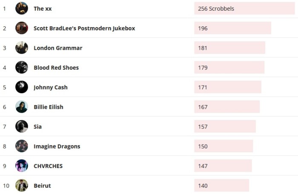Click The xx artist avatar
Viewport: 298px width, 194px height.
[22, 9]
